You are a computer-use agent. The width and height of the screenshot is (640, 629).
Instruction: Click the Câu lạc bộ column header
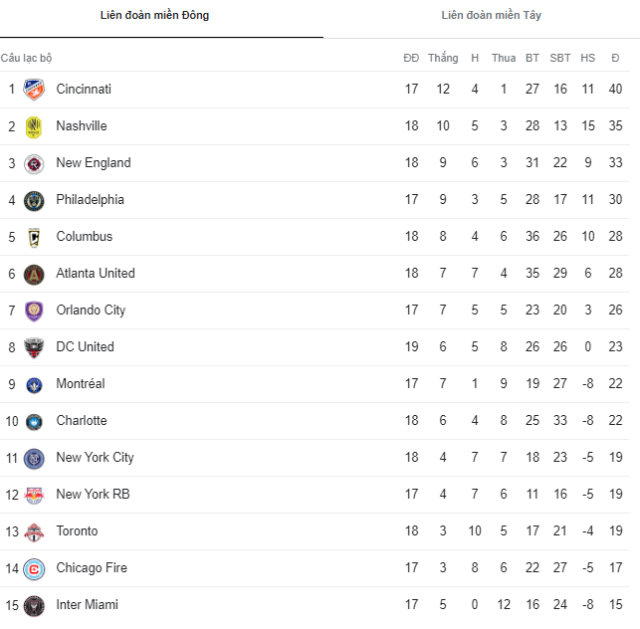[26, 58]
